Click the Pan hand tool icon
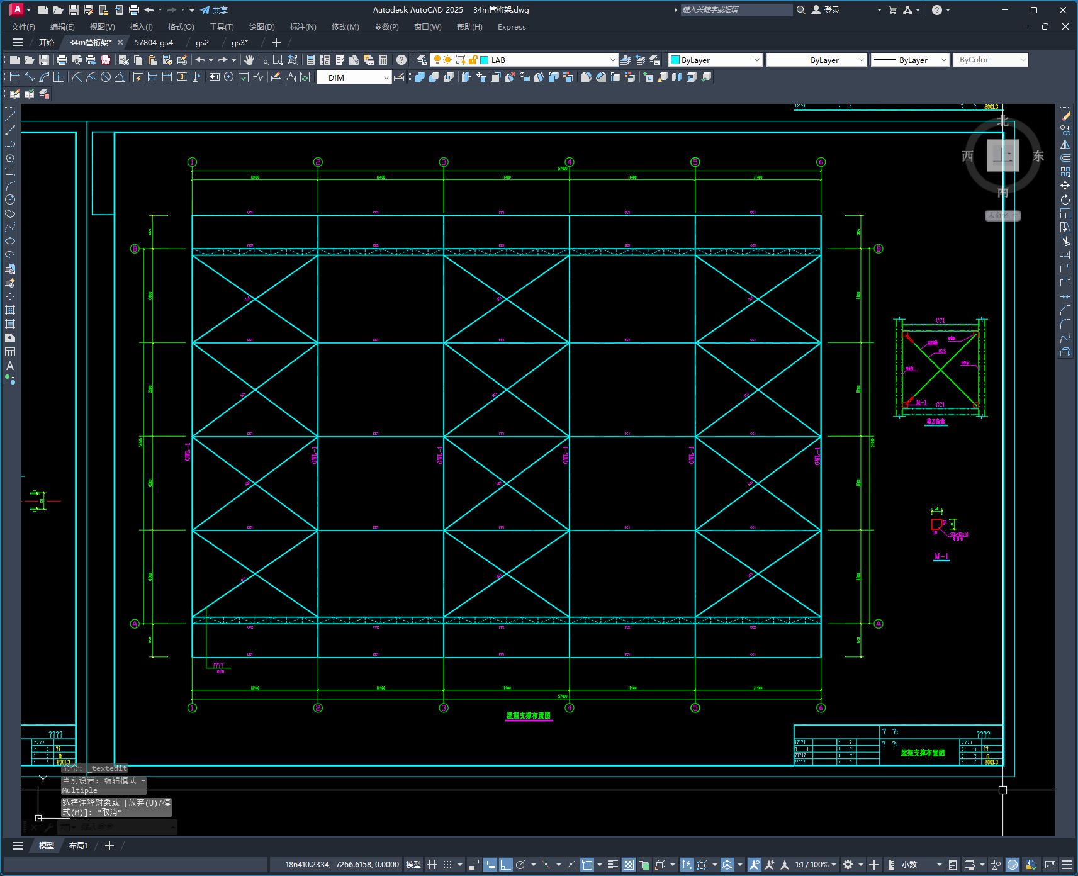 249,60
